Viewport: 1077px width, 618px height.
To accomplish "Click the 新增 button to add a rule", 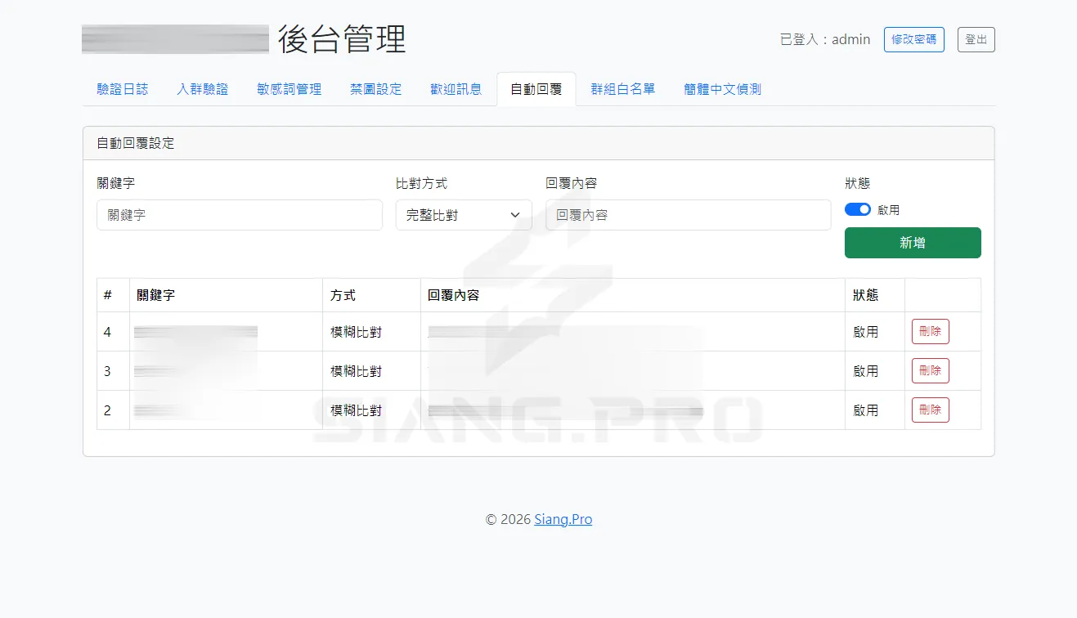I will (x=912, y=243).
